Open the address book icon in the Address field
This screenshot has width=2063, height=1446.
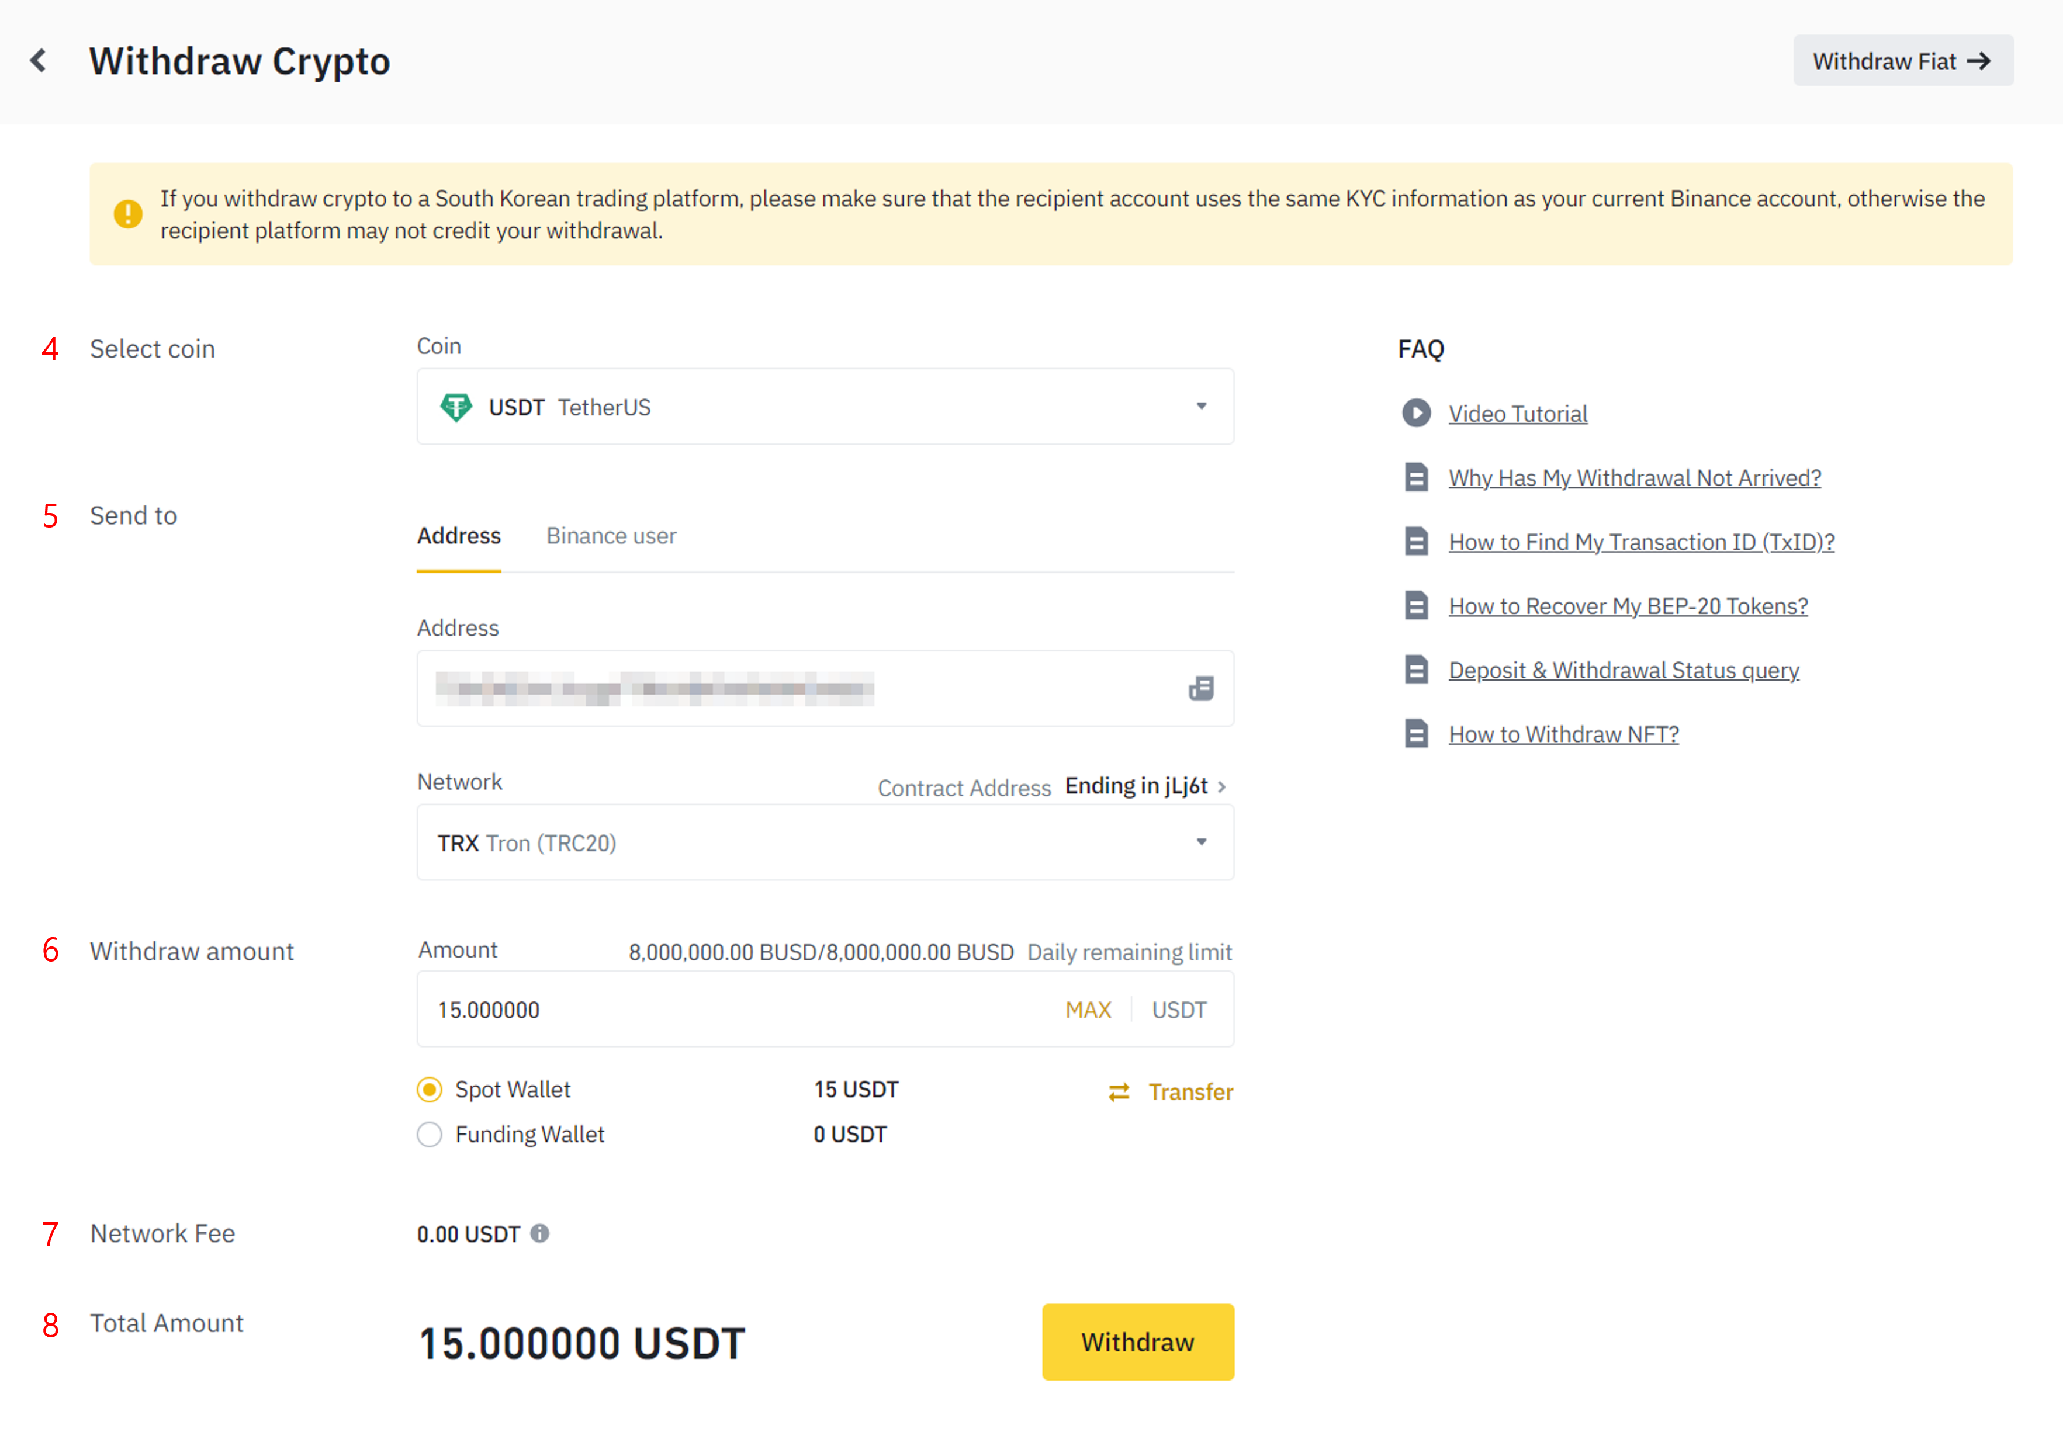[x=1202, y=689]
